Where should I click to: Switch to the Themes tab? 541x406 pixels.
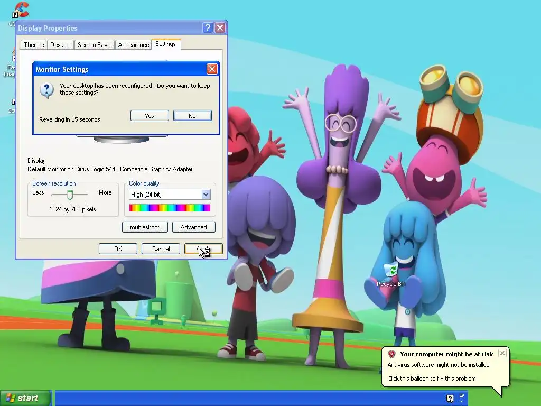tap(34, 45)
